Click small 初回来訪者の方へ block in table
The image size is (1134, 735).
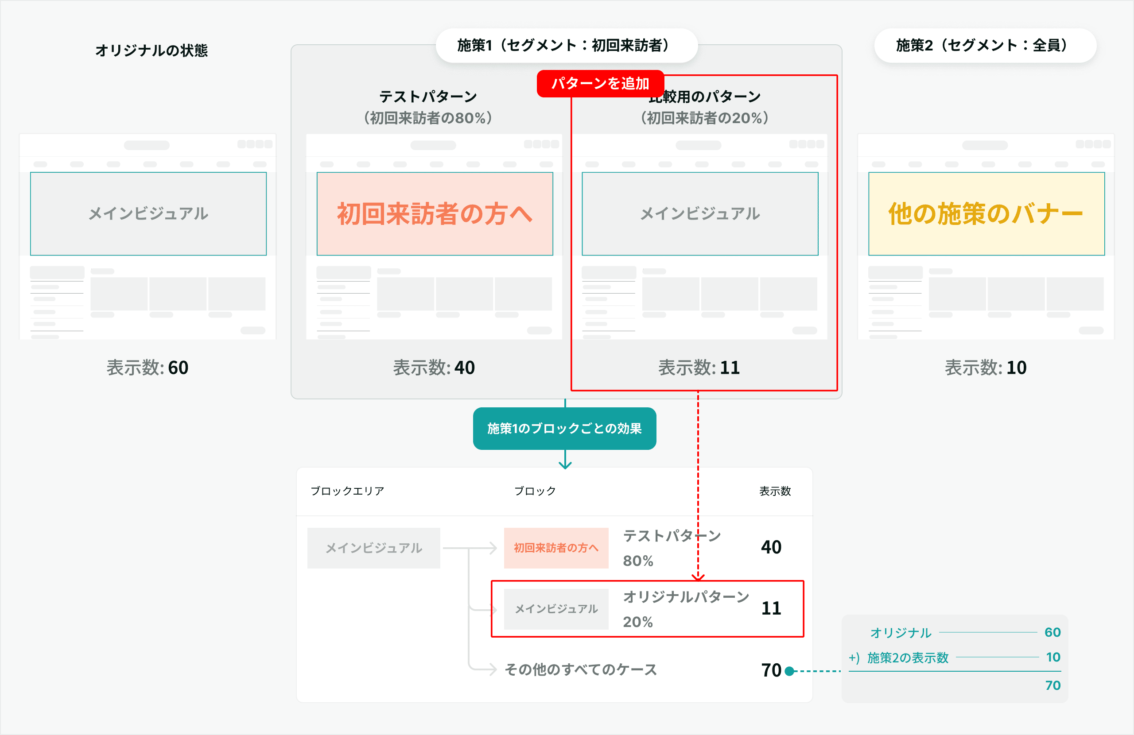[x=556, y=548]
